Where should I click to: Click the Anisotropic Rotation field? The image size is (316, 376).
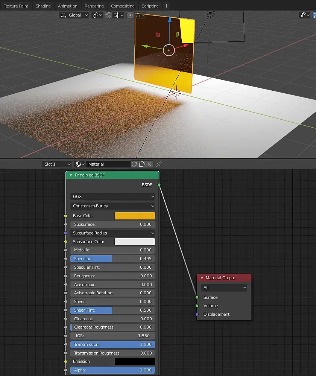tap(112, 293)
